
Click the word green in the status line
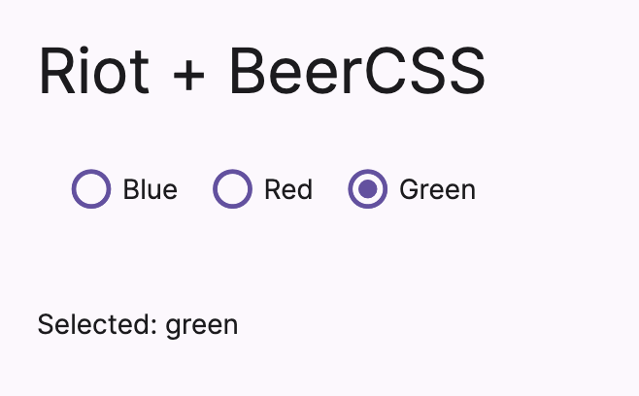click(x=202, y=327)
